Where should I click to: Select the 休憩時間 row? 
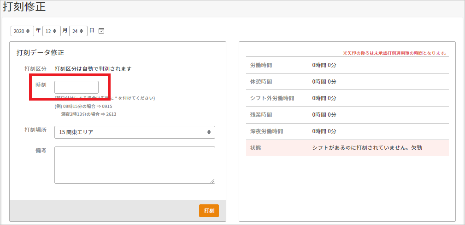pos(347,82)
